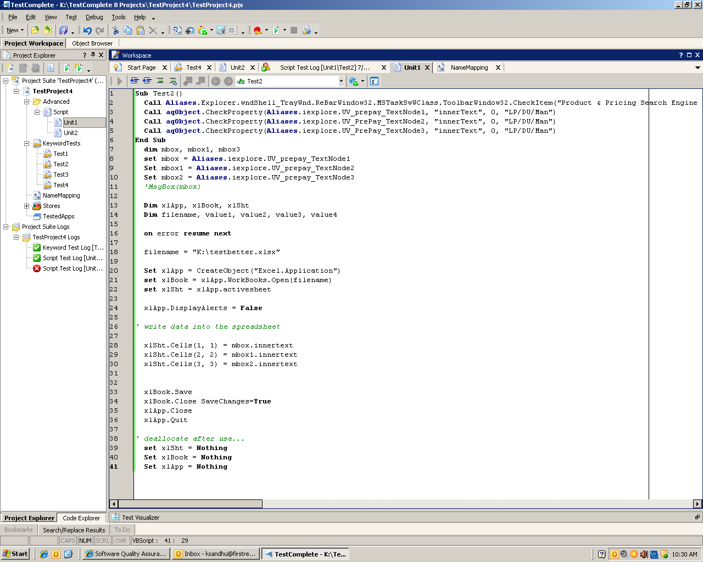
Task: Expand the Stores node in project tree
Action: pos(26,206)
